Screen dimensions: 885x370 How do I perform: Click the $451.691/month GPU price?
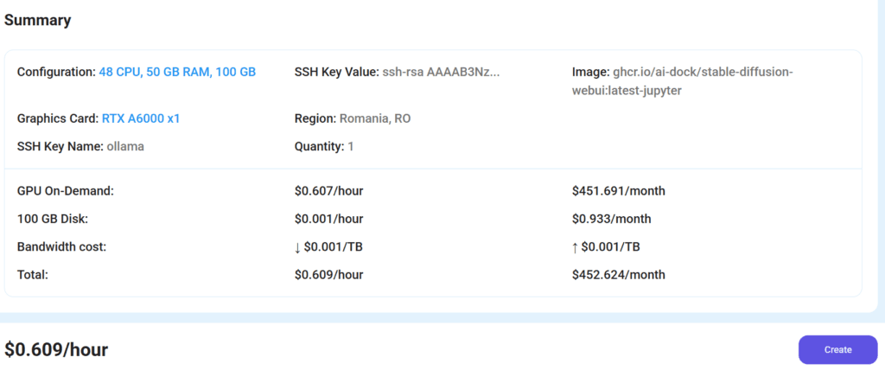coord(618,190)
